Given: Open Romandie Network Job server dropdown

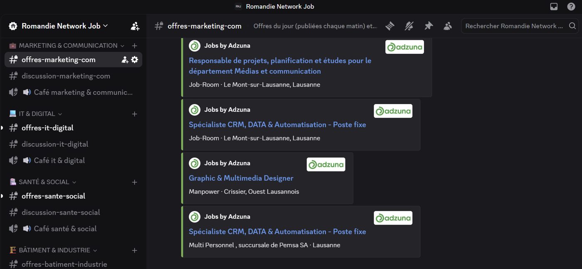Looking at the screenshot, I should coord(64,26).
